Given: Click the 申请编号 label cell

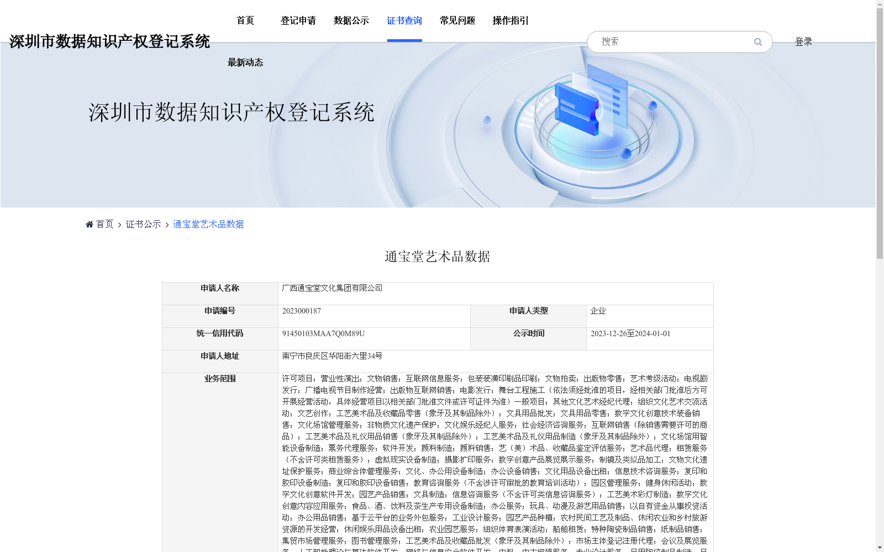Looking at the screenshot, I should coord(220,316).
